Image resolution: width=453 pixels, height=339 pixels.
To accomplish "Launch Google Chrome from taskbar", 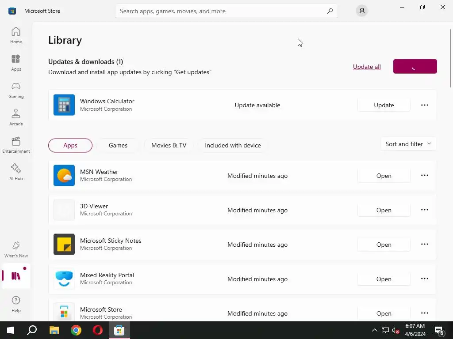I will 76,330.
